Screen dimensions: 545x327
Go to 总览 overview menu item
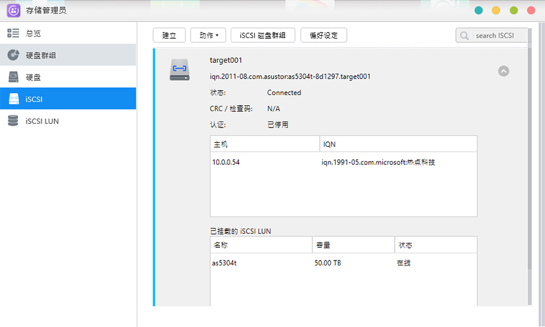pos(68,33)
